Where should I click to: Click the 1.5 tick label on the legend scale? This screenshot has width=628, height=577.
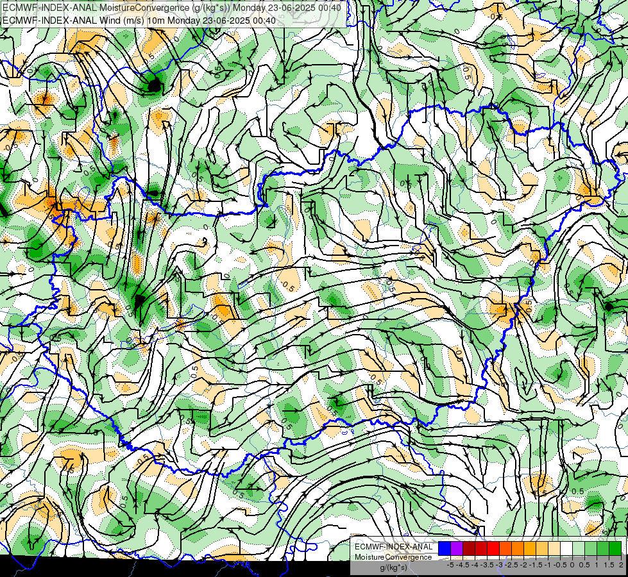click(609, 565)
